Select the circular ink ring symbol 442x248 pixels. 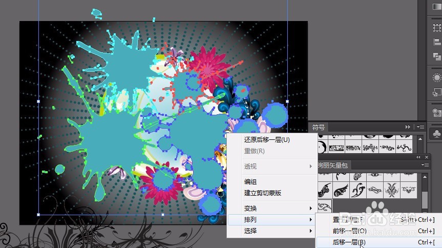(x=323, y=147)
